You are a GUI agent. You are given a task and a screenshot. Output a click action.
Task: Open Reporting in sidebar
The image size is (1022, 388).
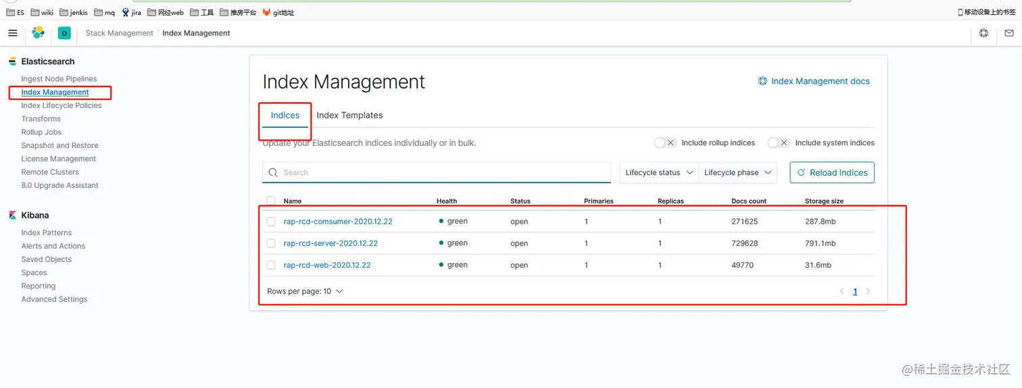[39, 286]
